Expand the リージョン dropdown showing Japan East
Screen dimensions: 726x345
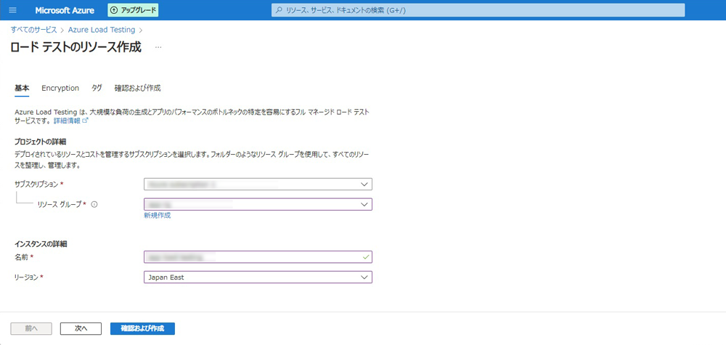(258, 277)
